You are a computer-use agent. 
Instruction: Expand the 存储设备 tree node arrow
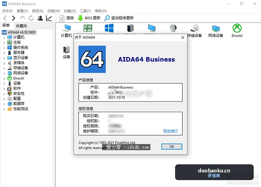coord(4,68)
